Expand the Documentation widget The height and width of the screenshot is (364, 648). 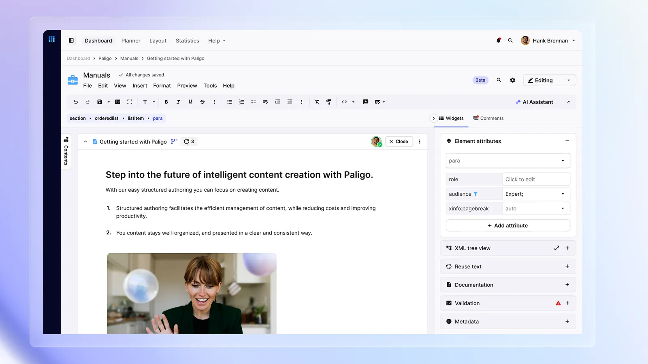(x=567, y=285)
